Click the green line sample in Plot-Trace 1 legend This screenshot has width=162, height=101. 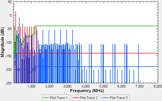46,98
